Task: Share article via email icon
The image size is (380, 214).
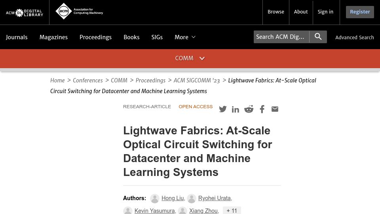Action: point(275,109)
